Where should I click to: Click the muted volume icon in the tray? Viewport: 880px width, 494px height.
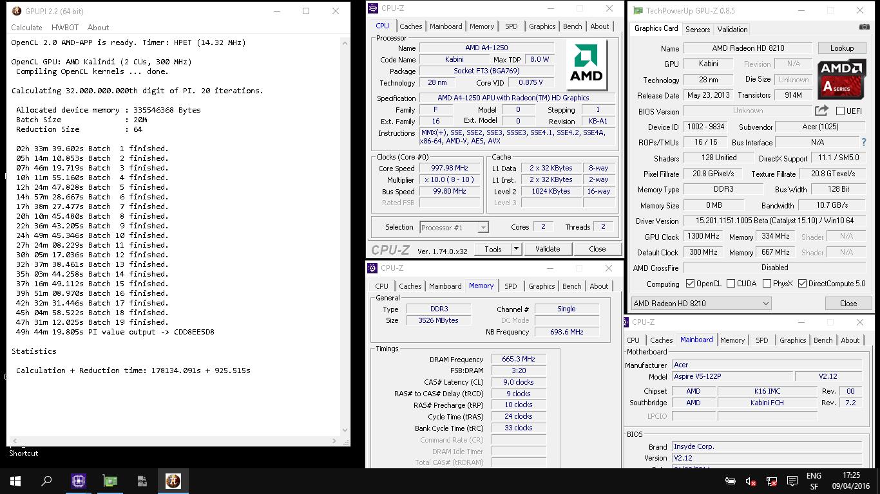click(751, 481)
